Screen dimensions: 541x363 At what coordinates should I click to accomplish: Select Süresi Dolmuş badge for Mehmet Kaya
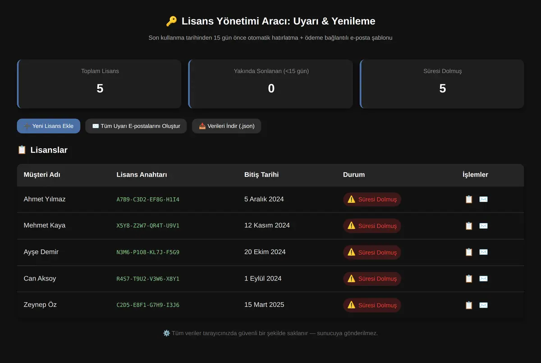pos(372,226)
